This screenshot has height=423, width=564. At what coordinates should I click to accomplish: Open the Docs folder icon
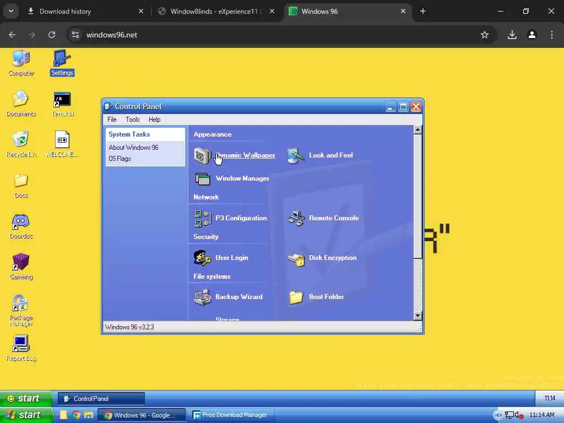click(21, 185)
